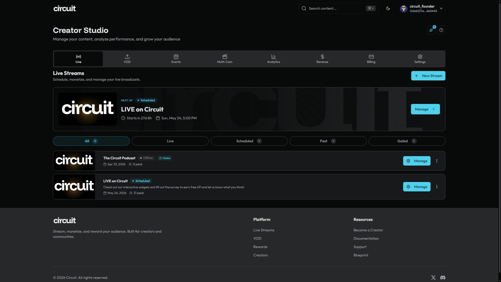Open the help question mark icon
The image size is (501, 282).
coord(441,30)
